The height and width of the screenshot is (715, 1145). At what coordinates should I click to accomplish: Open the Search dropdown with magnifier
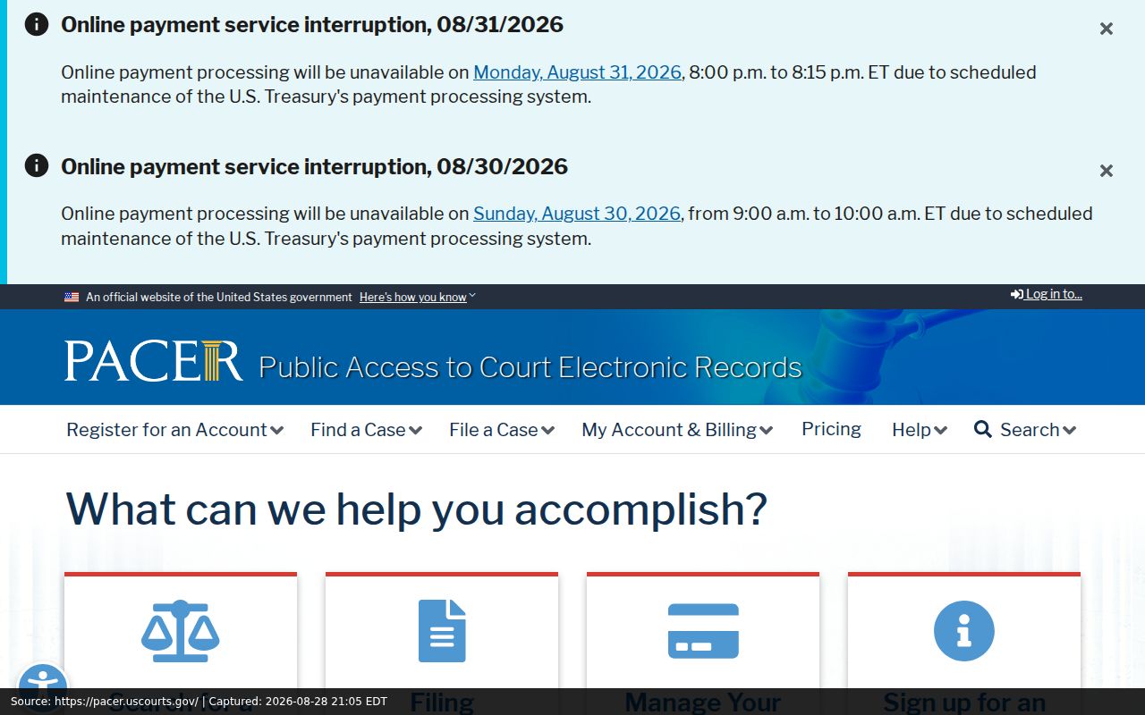click(1025, 430)
